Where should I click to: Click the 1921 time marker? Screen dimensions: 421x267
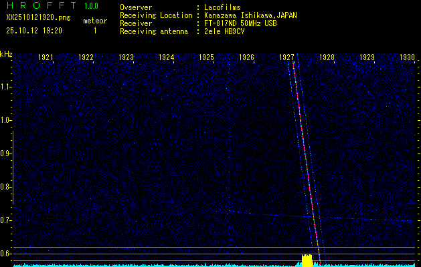[x=46, y=57]
